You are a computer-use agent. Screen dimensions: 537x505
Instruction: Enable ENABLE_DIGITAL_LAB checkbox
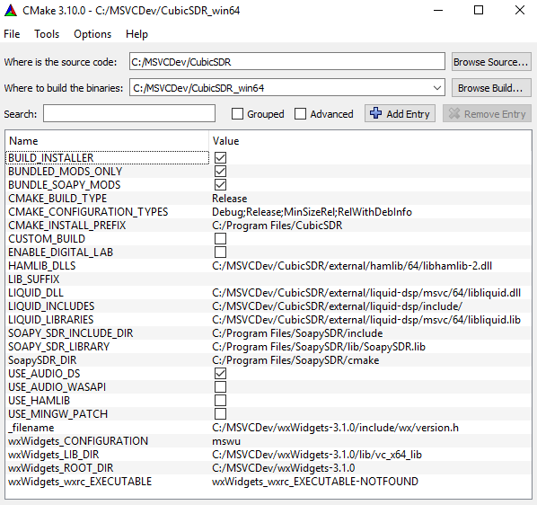tap(220, 252)
